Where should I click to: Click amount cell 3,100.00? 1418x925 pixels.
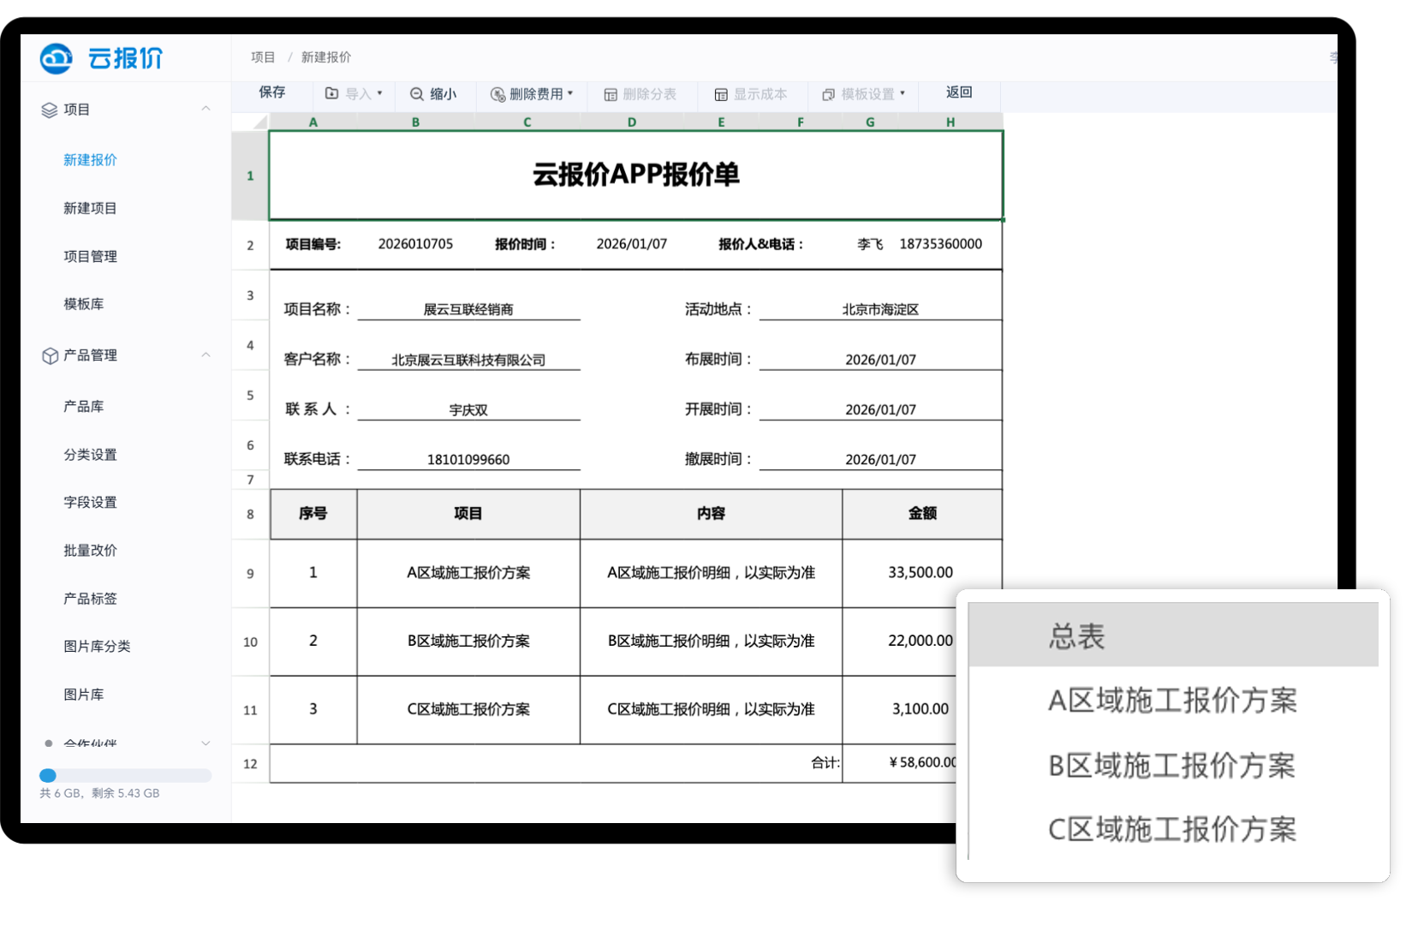[x=899, y=709]
